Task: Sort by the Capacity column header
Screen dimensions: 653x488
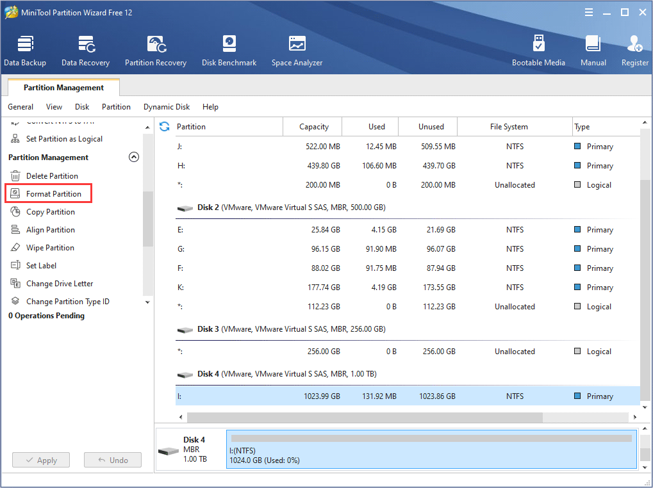Action: click(312, 126)
